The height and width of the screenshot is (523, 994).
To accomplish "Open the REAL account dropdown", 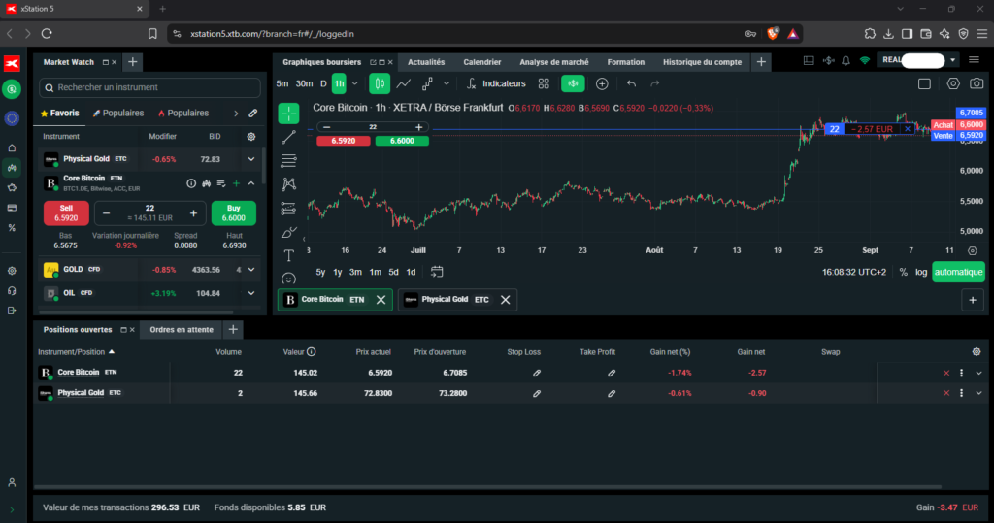I will click(952, 60).
